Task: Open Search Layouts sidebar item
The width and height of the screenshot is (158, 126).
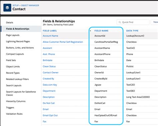Action: click(x=14, y=85)
